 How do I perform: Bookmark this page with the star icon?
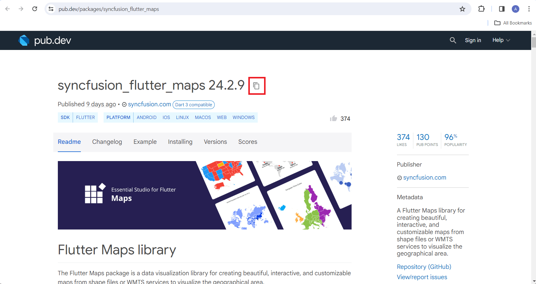[x=462, y=9]
